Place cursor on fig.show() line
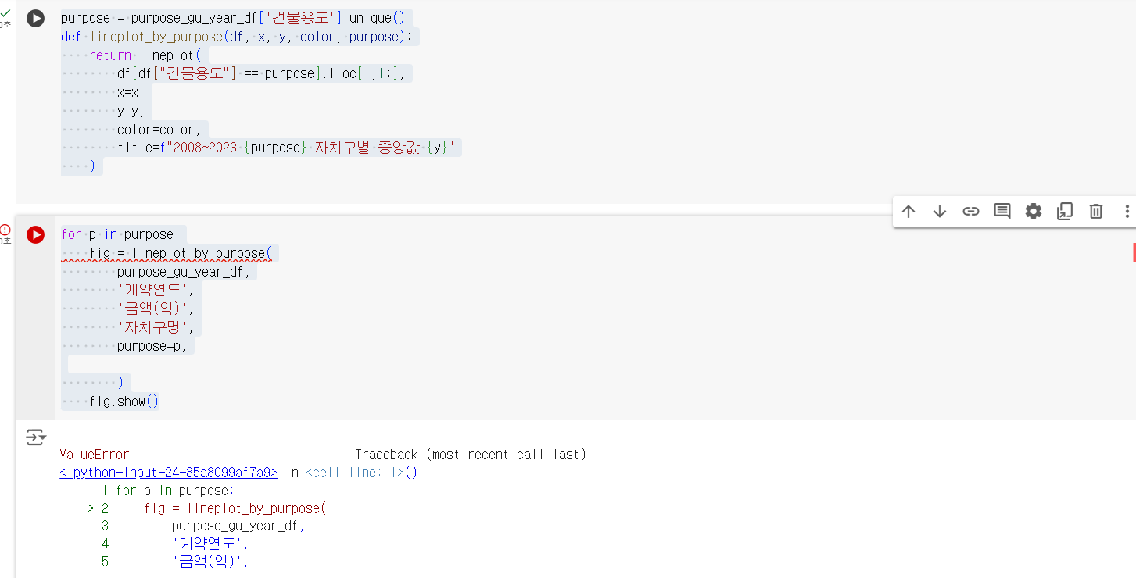Screen dimensions: 1136x578 click(x=124, y=401)
